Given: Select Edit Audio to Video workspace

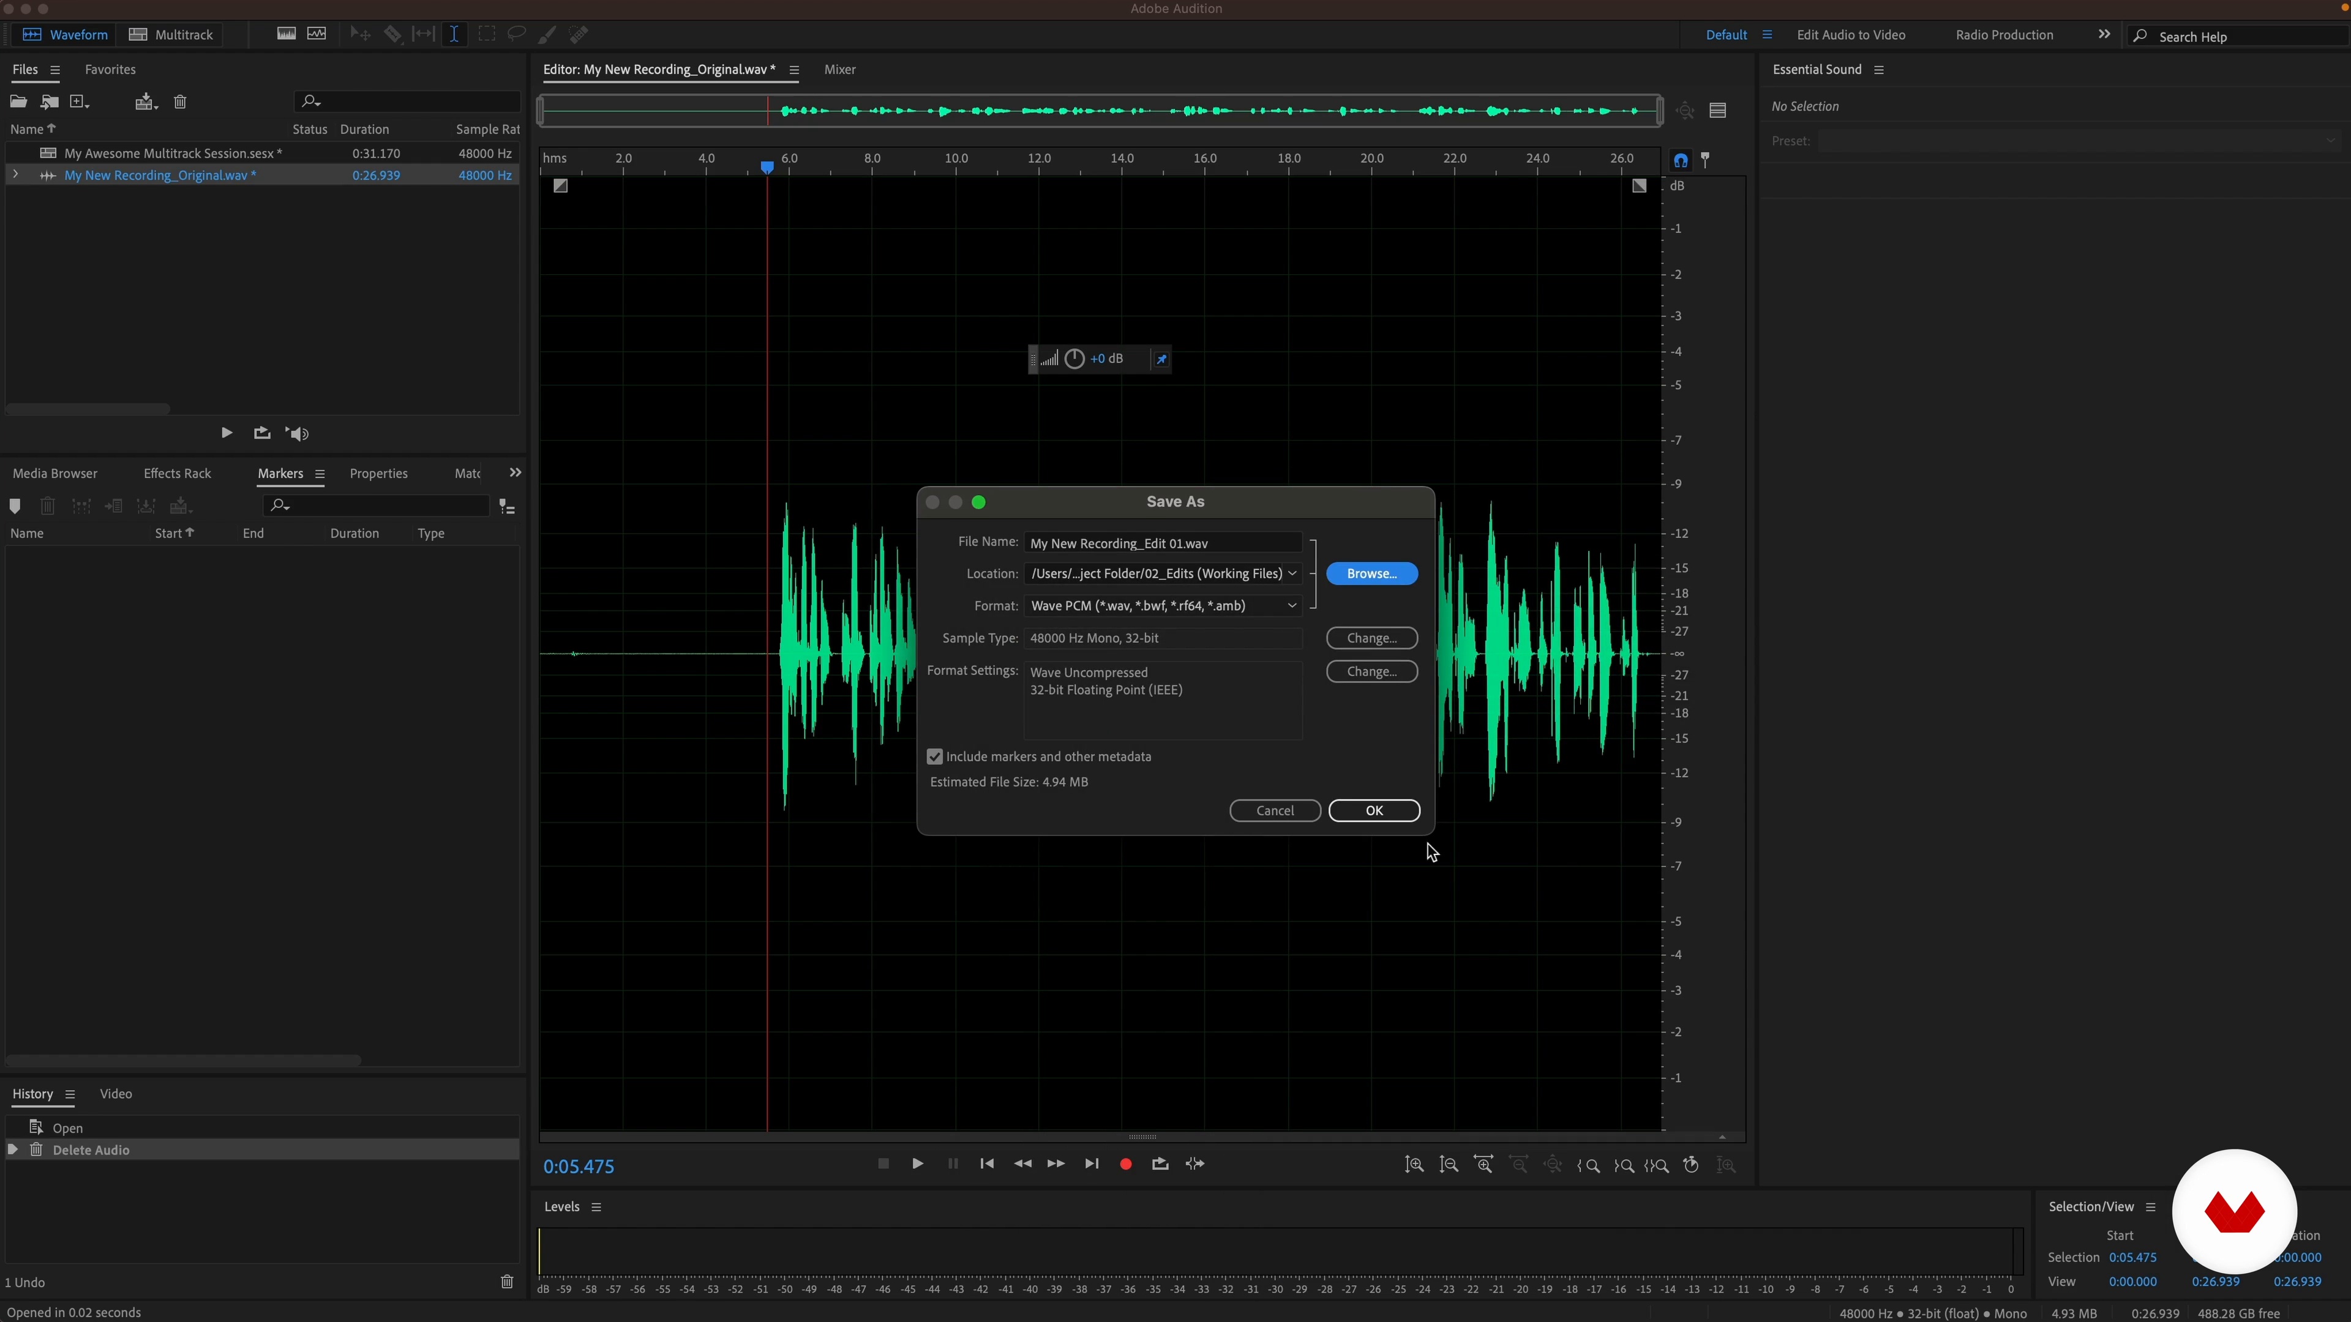Looking at the screenshot, I should (x=1851, y=35).
